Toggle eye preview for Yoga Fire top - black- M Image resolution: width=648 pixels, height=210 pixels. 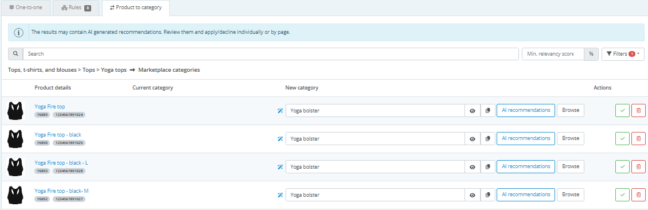(473, 195)
